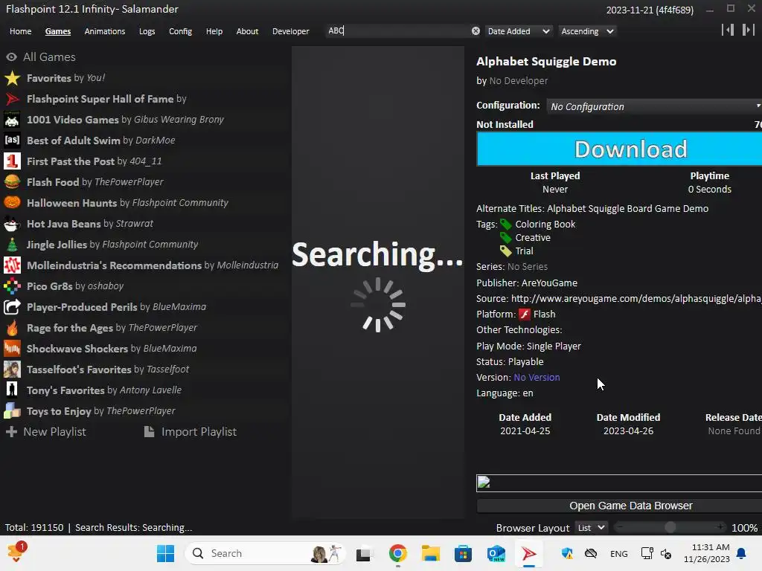The height and width of the screenshot is (571, 762).
Task: Click the Favorites star icon
Action: [12, 78]
